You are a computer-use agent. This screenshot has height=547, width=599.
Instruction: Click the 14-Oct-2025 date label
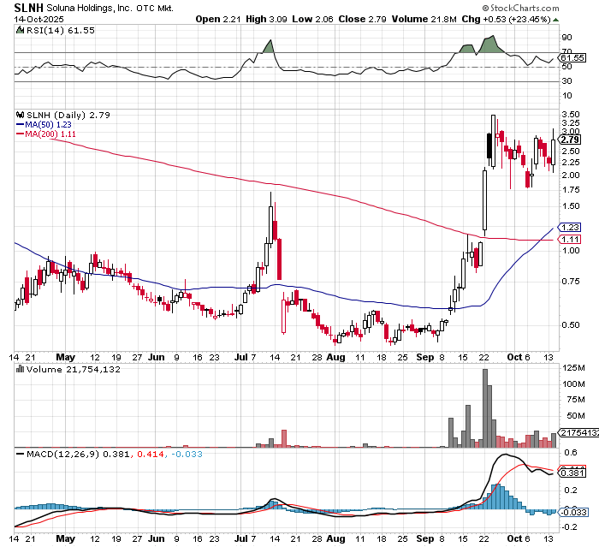39,19
